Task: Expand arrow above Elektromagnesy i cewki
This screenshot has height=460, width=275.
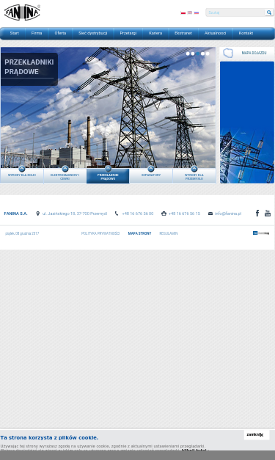Action: point(65,169)
